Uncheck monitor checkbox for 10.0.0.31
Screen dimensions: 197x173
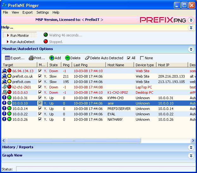click(x=40, y=98)
